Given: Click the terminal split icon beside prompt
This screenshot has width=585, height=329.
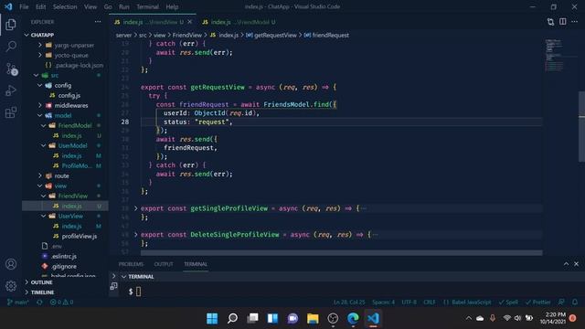Looking at the screenshot, I should (113, 286).
